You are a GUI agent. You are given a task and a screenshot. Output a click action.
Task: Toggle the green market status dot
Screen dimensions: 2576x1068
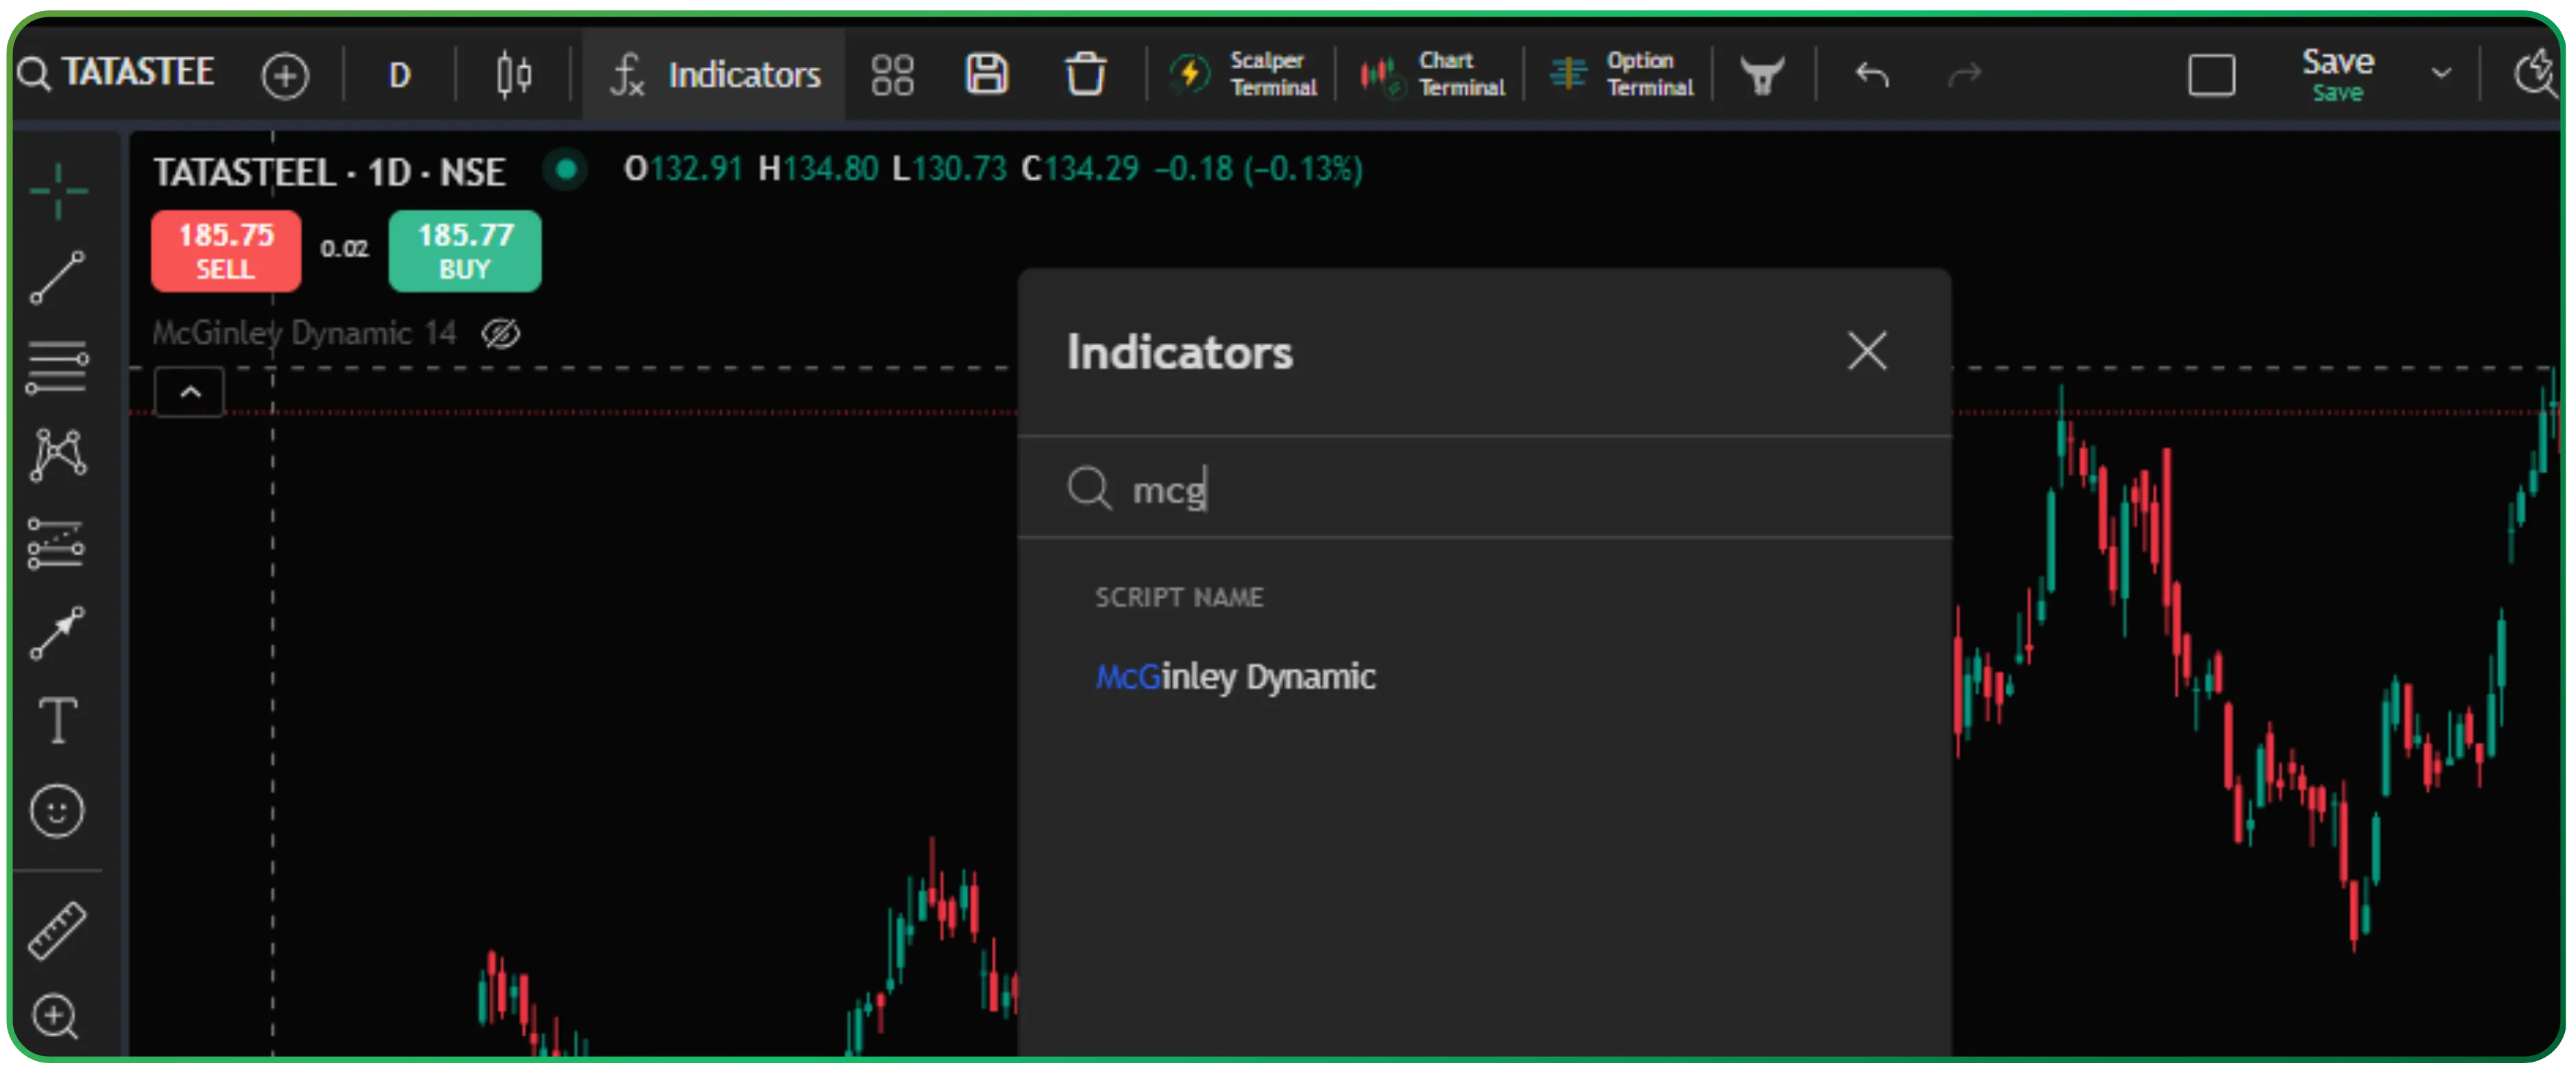(x=566, y=169)
